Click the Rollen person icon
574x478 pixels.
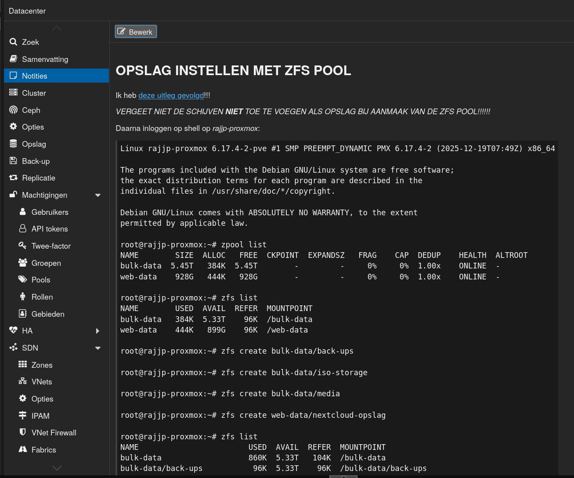(x=22, y=297)
